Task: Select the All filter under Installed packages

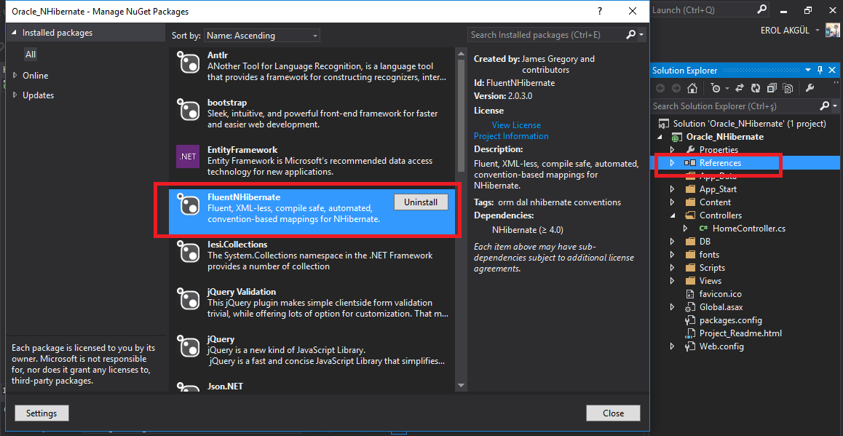Action: pos(31,55)
